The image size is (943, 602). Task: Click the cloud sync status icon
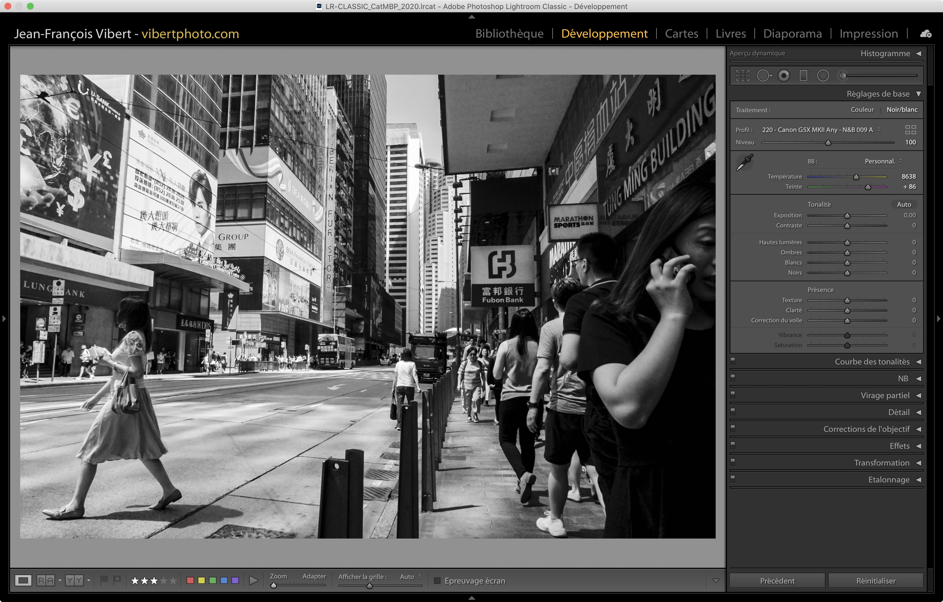click(925, 34)
